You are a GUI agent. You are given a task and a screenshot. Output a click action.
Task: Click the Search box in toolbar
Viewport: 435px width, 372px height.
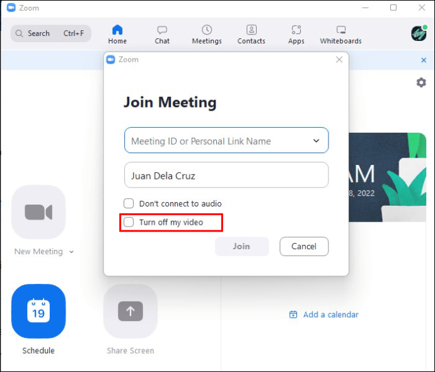coord(51,33)
